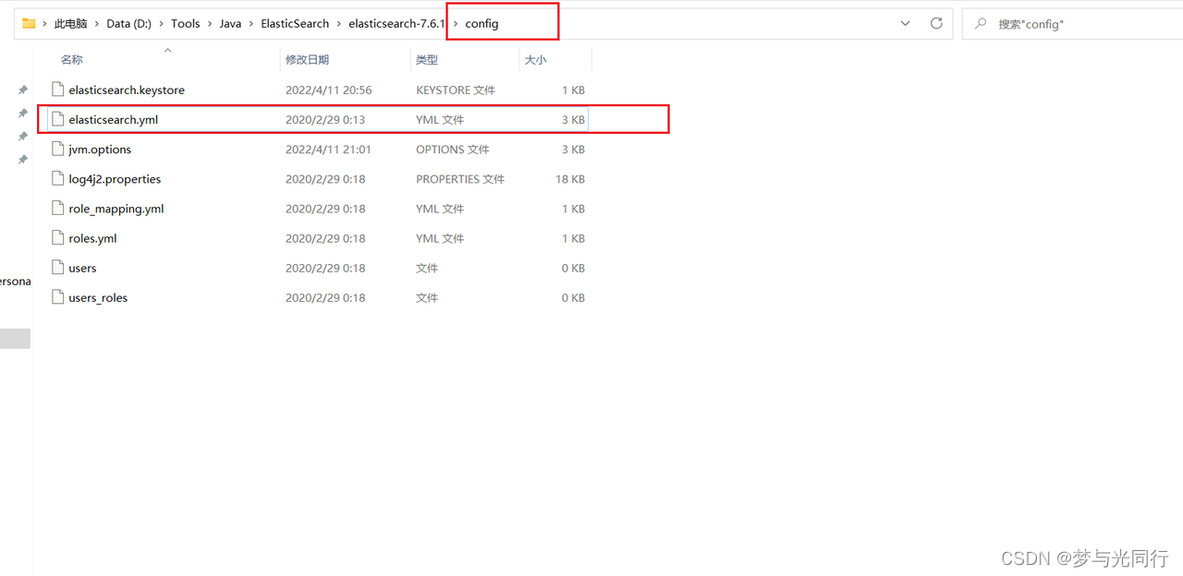Screen dimensions: 1183x576
Task: Expand chevron after Tools breadcrumb
Action: coord(210,24)
